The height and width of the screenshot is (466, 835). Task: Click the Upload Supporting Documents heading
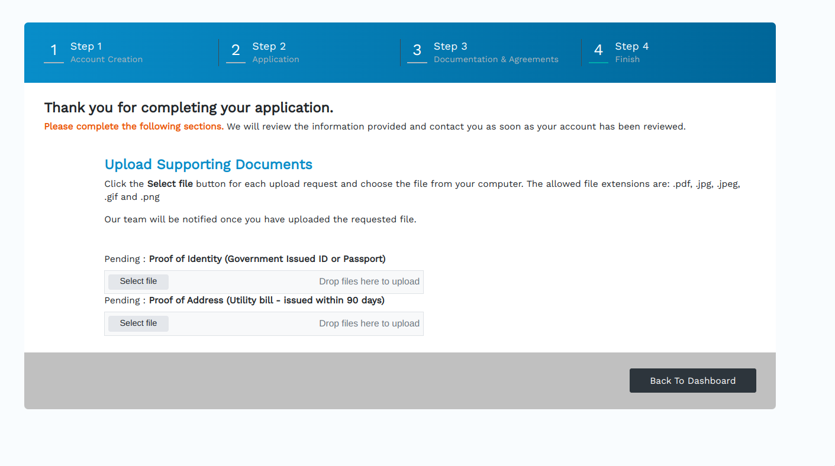[208, 164]
